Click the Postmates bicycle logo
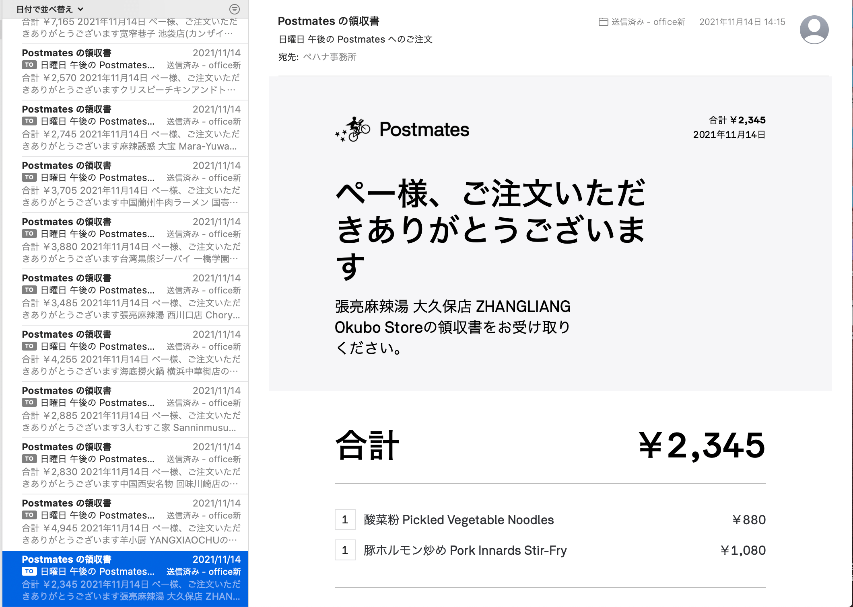853x607 pixels. (353, 129)
